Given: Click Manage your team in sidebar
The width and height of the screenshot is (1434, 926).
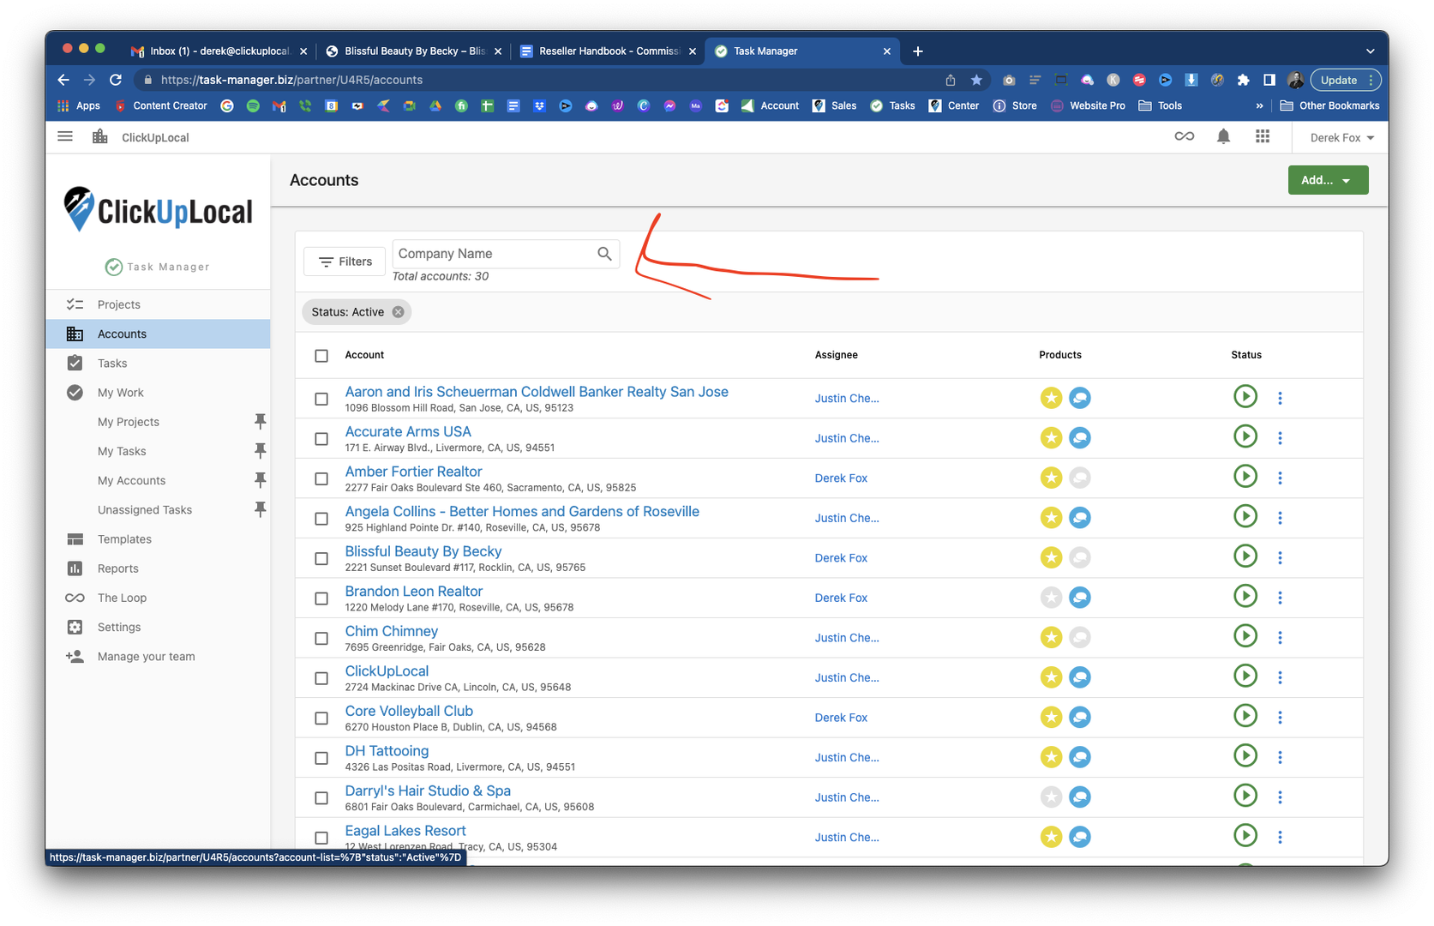Looking at the screenshot, I should pyautogui.click(x=159, y=656).
